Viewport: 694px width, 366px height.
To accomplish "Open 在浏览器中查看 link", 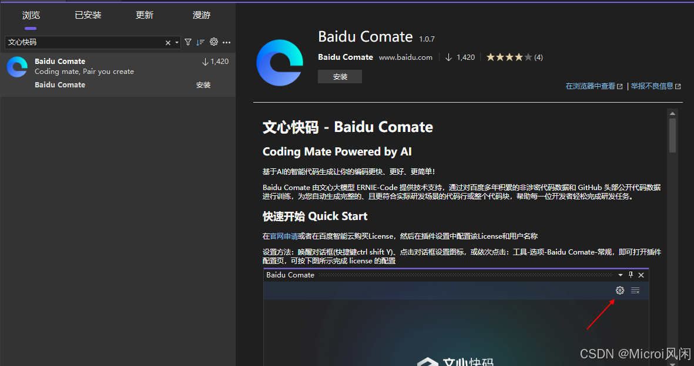I will 594,86.
